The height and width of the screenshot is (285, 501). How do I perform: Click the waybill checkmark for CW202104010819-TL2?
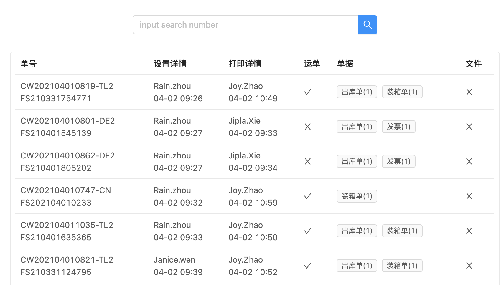pyautogui.click(x=308, y=92)
